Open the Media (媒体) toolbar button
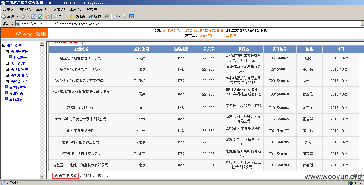Viewport: 364px width, 185px height. 95,16
